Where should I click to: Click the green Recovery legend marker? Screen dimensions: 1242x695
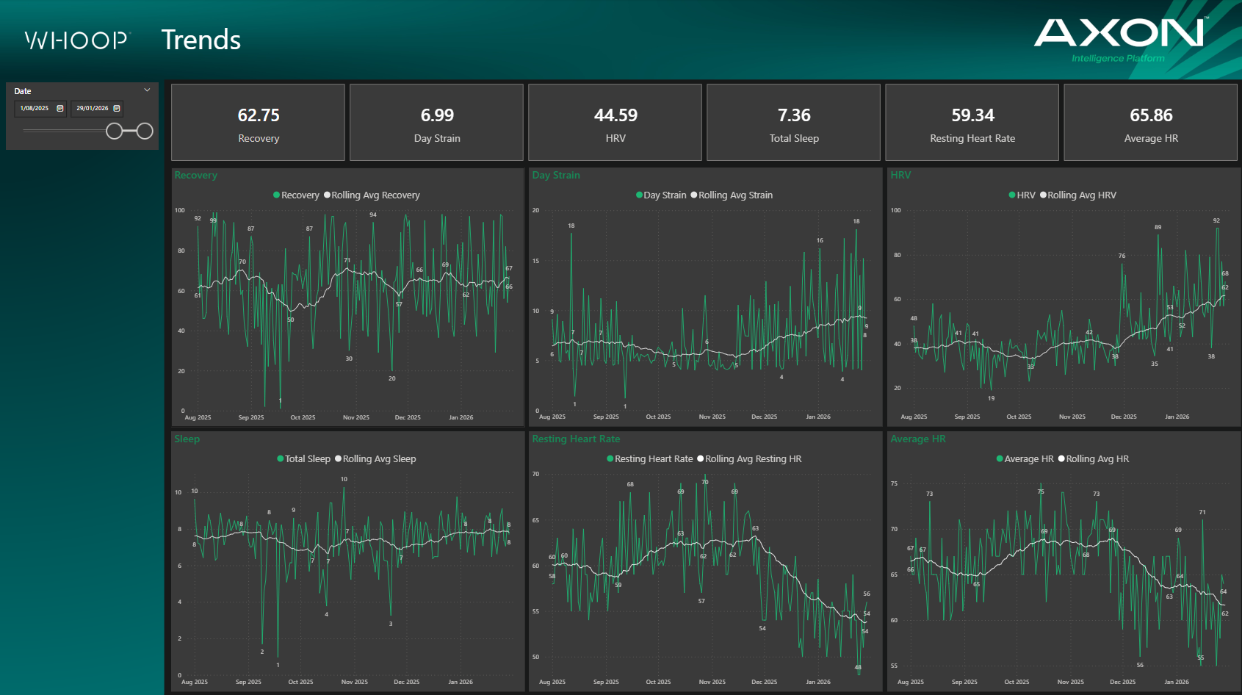pos(277,195)
